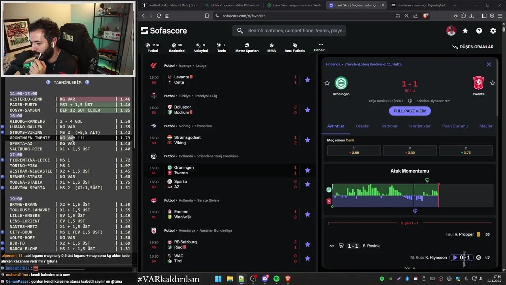Switch to the Oranlar tab

pos(363,126)
